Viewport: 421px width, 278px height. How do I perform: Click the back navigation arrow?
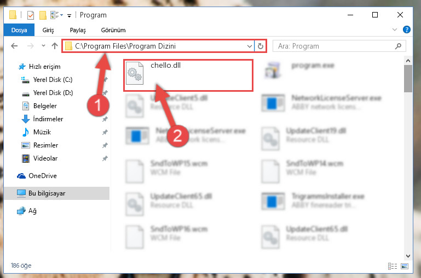pos(14,46)
